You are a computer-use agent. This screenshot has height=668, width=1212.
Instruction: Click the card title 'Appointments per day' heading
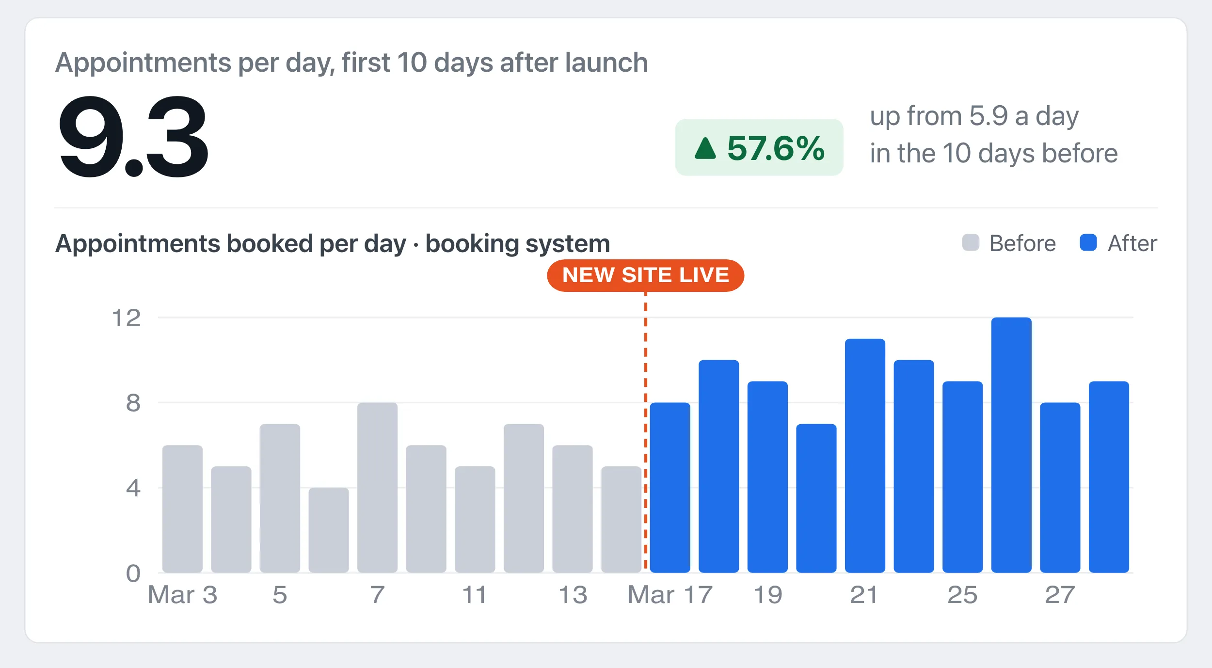tap(351, 63)
